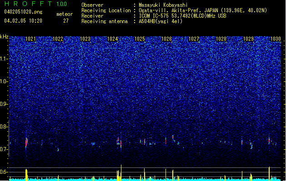Click the 1026 time marker
The image size is (286, 181).
[x=166, y=39]
